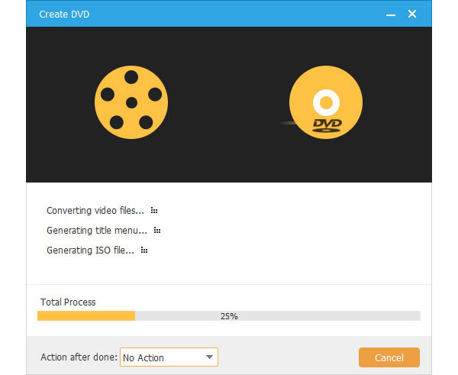Click status dots beside Generating ISO file
This screenshot has width=458, height=375.
(x=144, y=251)
